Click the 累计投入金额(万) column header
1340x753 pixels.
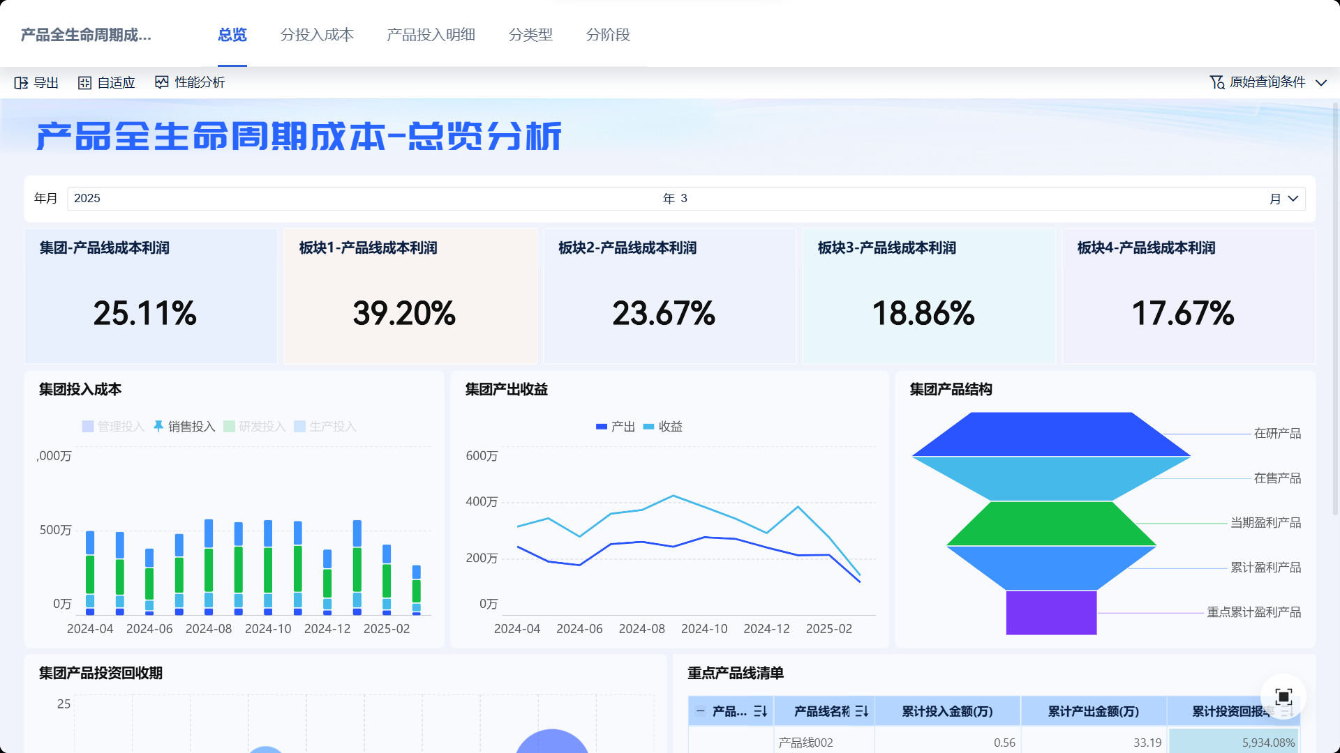947,711
